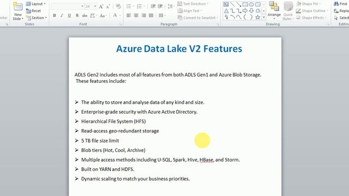Open the Drawing group dialog launcher
This screenshot has height=196, width=349.
coord(328,24)
